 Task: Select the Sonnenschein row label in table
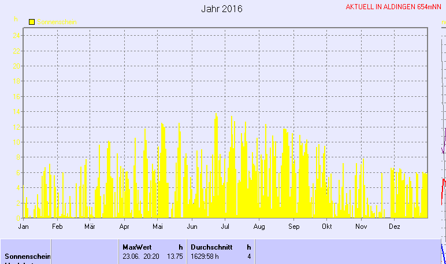[28, 256]
